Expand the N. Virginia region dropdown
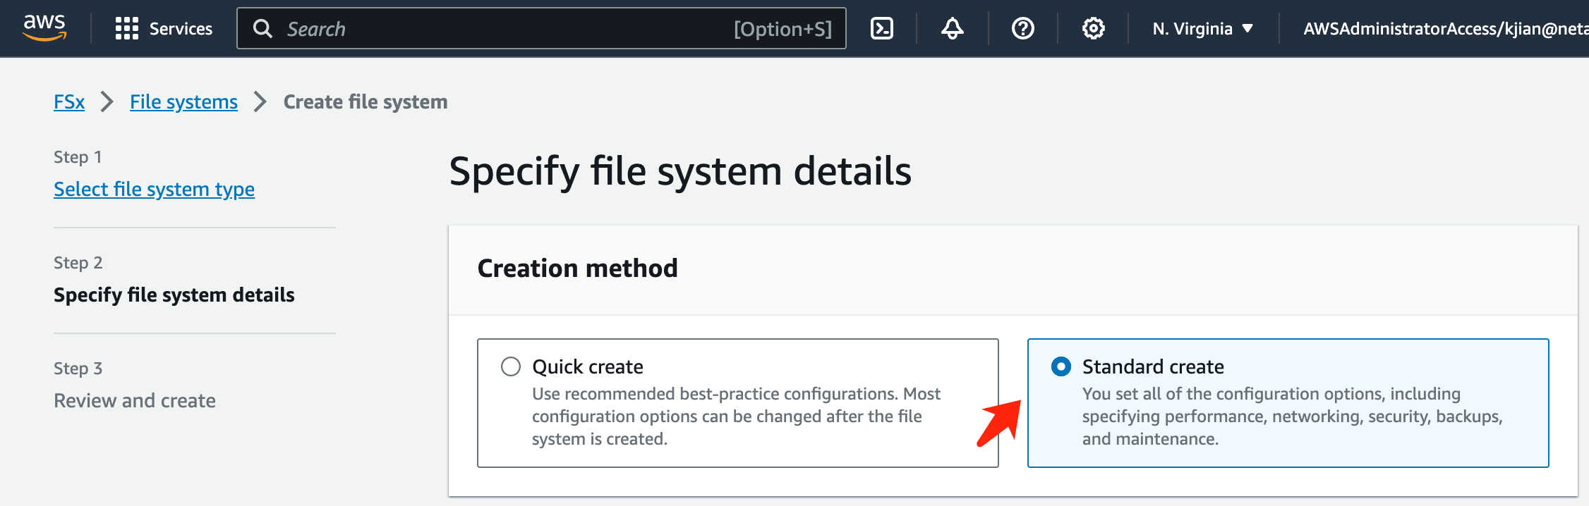Screen dimensions: 1589x506 (1202, 29)
